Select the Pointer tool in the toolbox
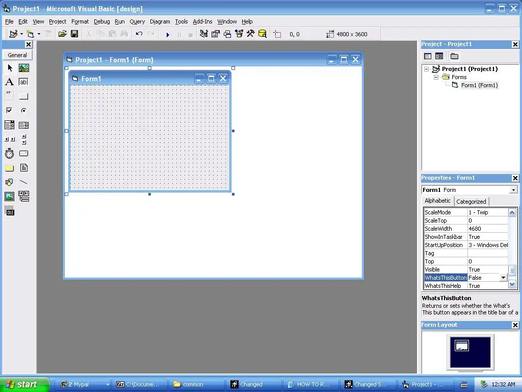Screen dimensions: 522x392 10,68
